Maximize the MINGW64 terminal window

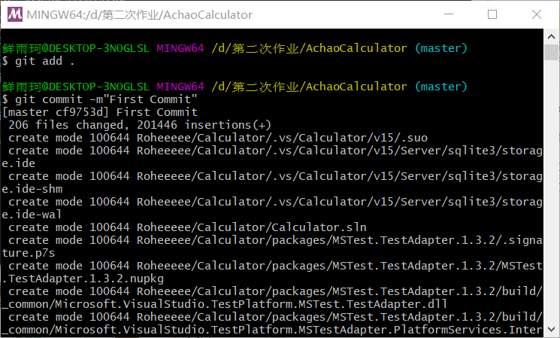point(492,14)
